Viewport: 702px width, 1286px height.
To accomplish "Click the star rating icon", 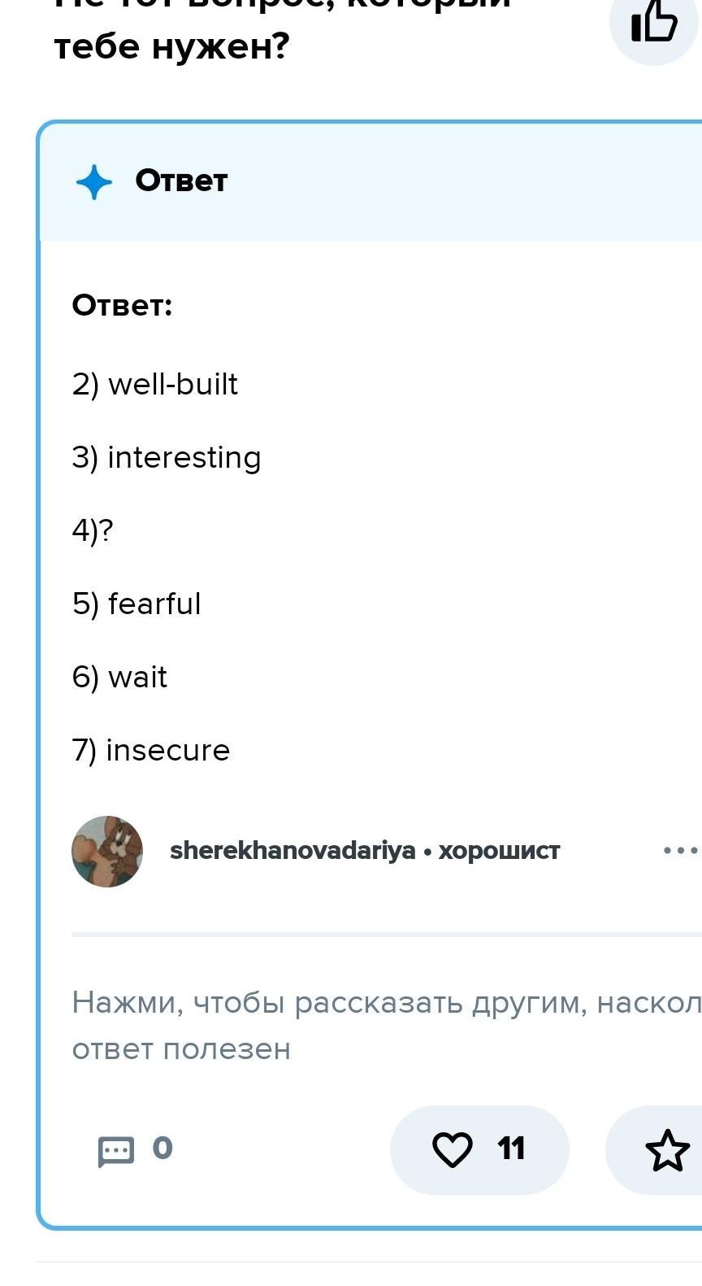I will [x=667, y=1150].
